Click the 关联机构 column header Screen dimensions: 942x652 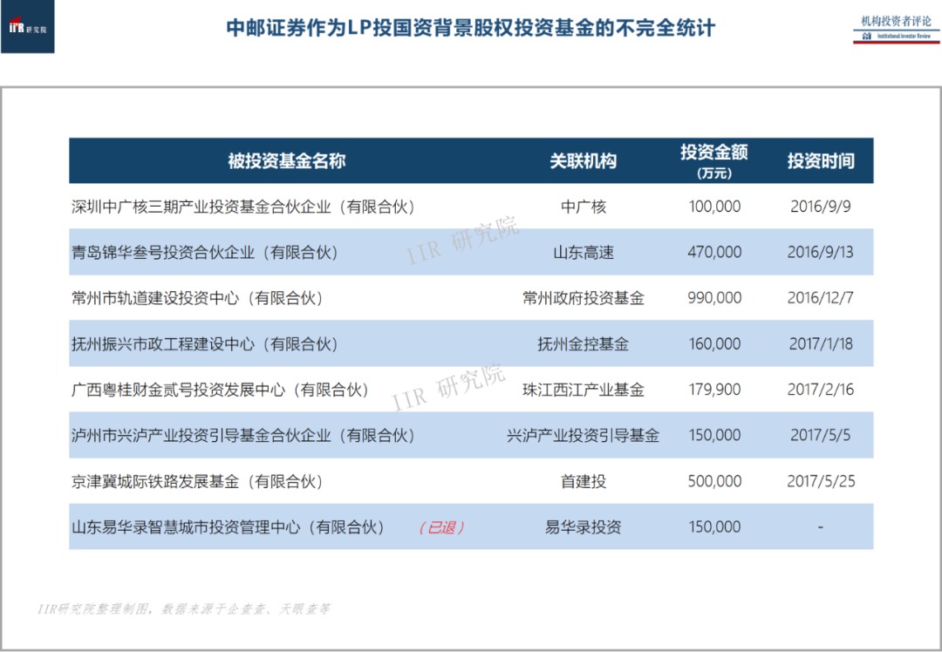pos(584,161)
